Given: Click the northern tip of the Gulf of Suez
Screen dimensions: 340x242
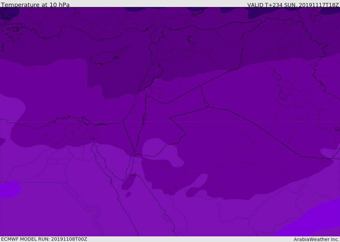Looking at the screenshot, I should pyautogui.click(x=95, y=144).
